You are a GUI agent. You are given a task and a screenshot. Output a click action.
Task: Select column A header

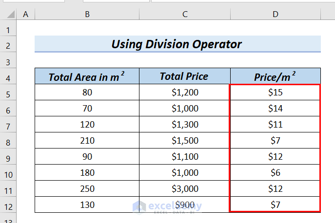point(26,15)
